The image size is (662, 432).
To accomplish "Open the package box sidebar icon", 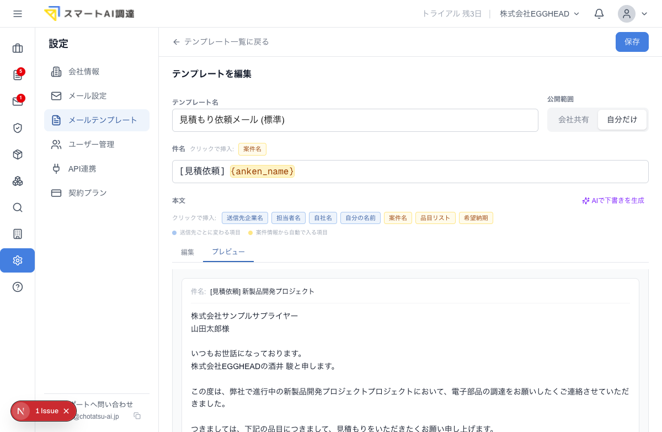I will tap(18, 154).
